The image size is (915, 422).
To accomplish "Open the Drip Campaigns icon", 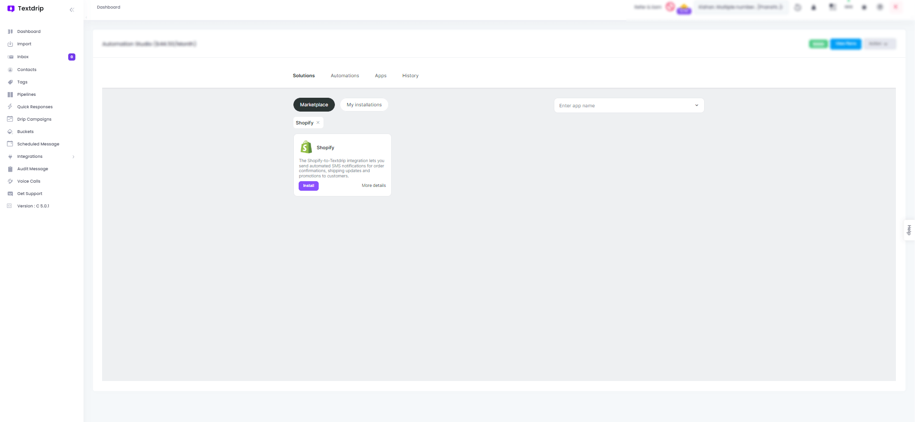I will (10, 119).
